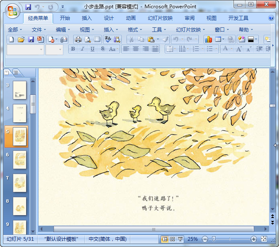
Task: Click the Cut scissors icon
Action: [132, 39]
